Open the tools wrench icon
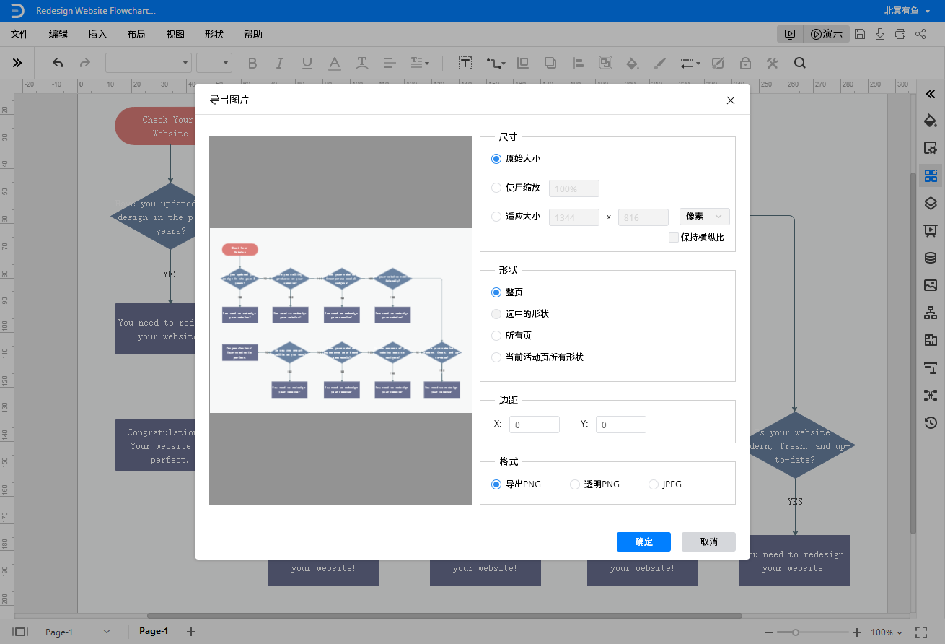The height and width of the screenshot is (644, 945). coord(773,63)
